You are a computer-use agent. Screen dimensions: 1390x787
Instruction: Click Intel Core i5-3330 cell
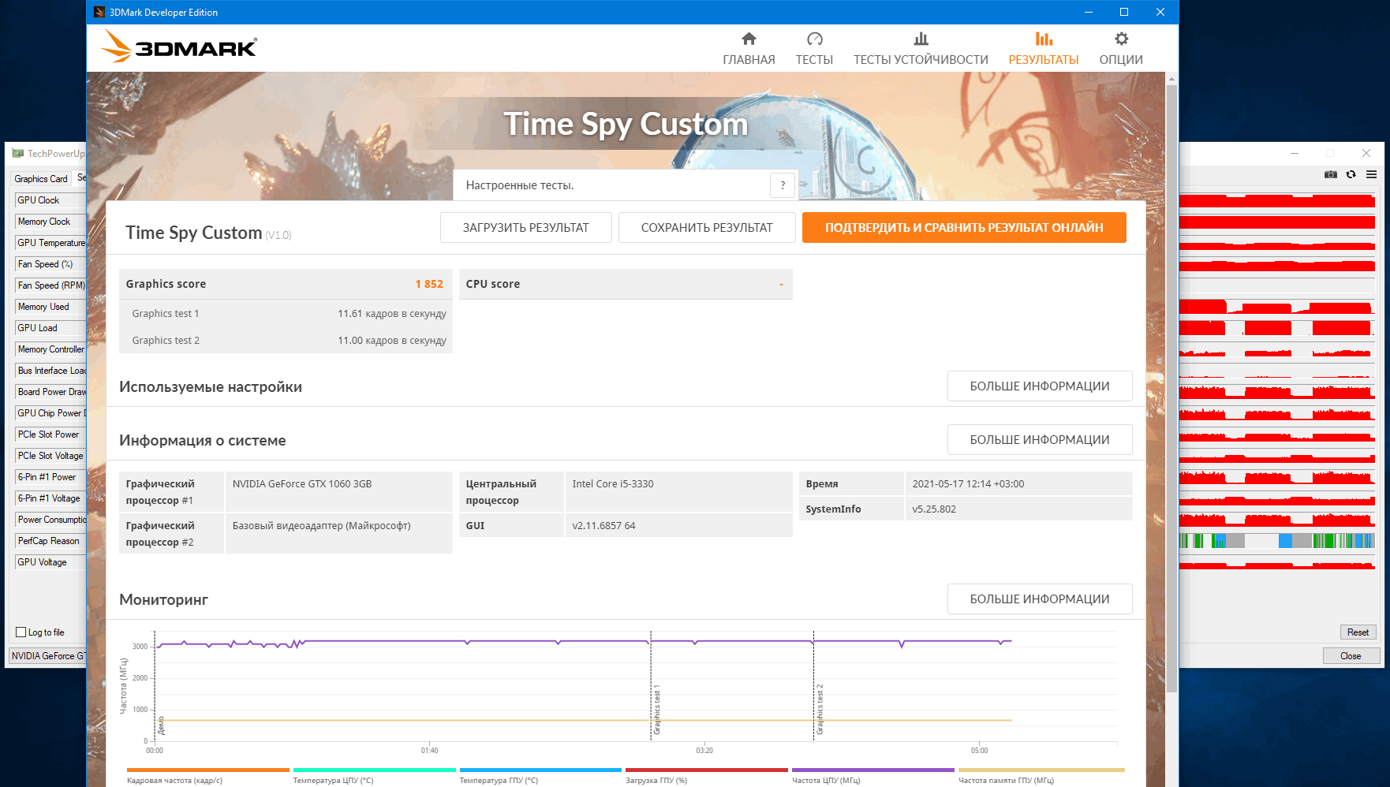point(679,492)
